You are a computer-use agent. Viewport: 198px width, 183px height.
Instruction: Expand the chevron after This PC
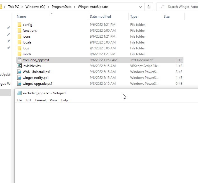(x=22, y=7)
